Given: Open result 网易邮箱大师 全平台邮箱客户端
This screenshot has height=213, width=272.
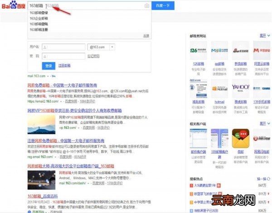Looking at the screenshot, I should click(71, 166).
